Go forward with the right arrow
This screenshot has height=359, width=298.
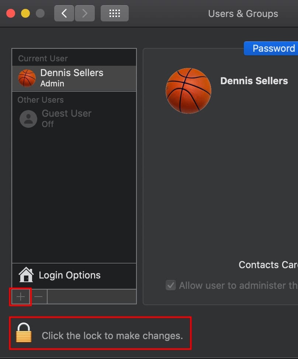84,14
